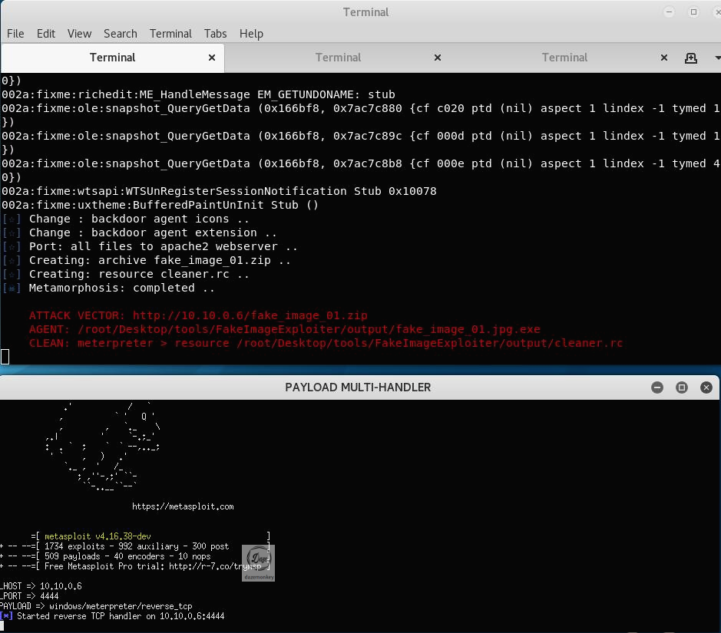Click 'Creating: archive fake_image_01.zip' line
This screenshot has height=633, width=721.
coord(146,260)
